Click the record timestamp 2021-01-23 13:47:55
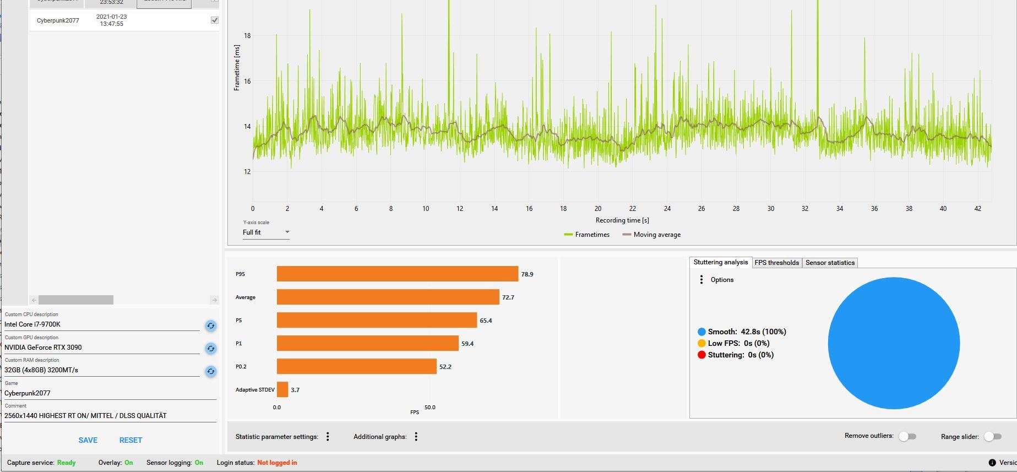This screenshot has width=1017, height=472. point(112,20)
